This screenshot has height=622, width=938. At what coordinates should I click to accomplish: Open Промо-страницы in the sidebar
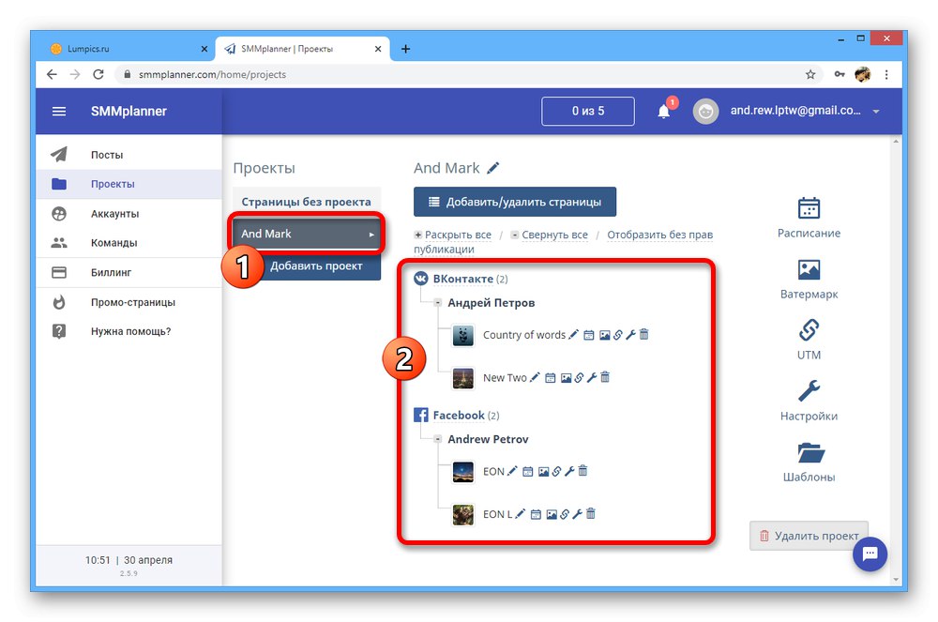[129, 302]
